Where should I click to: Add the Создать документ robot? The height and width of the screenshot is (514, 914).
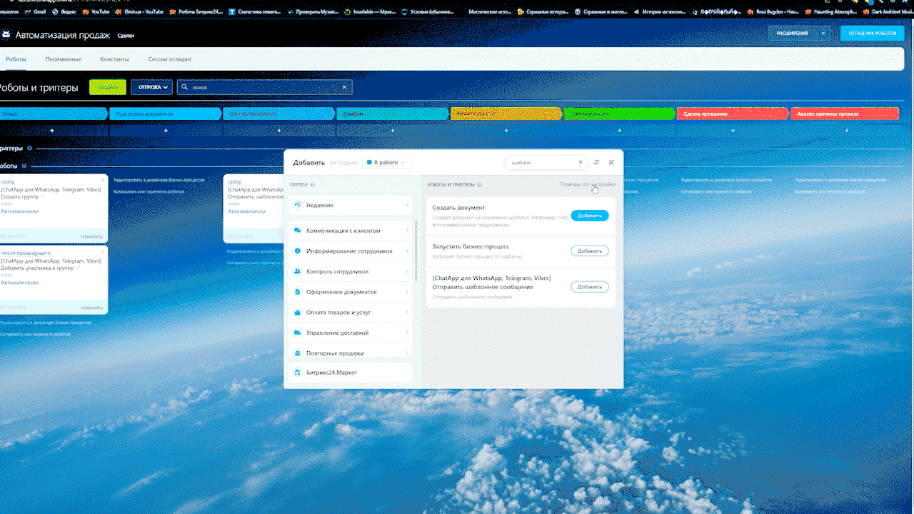(x=589, y=216)
